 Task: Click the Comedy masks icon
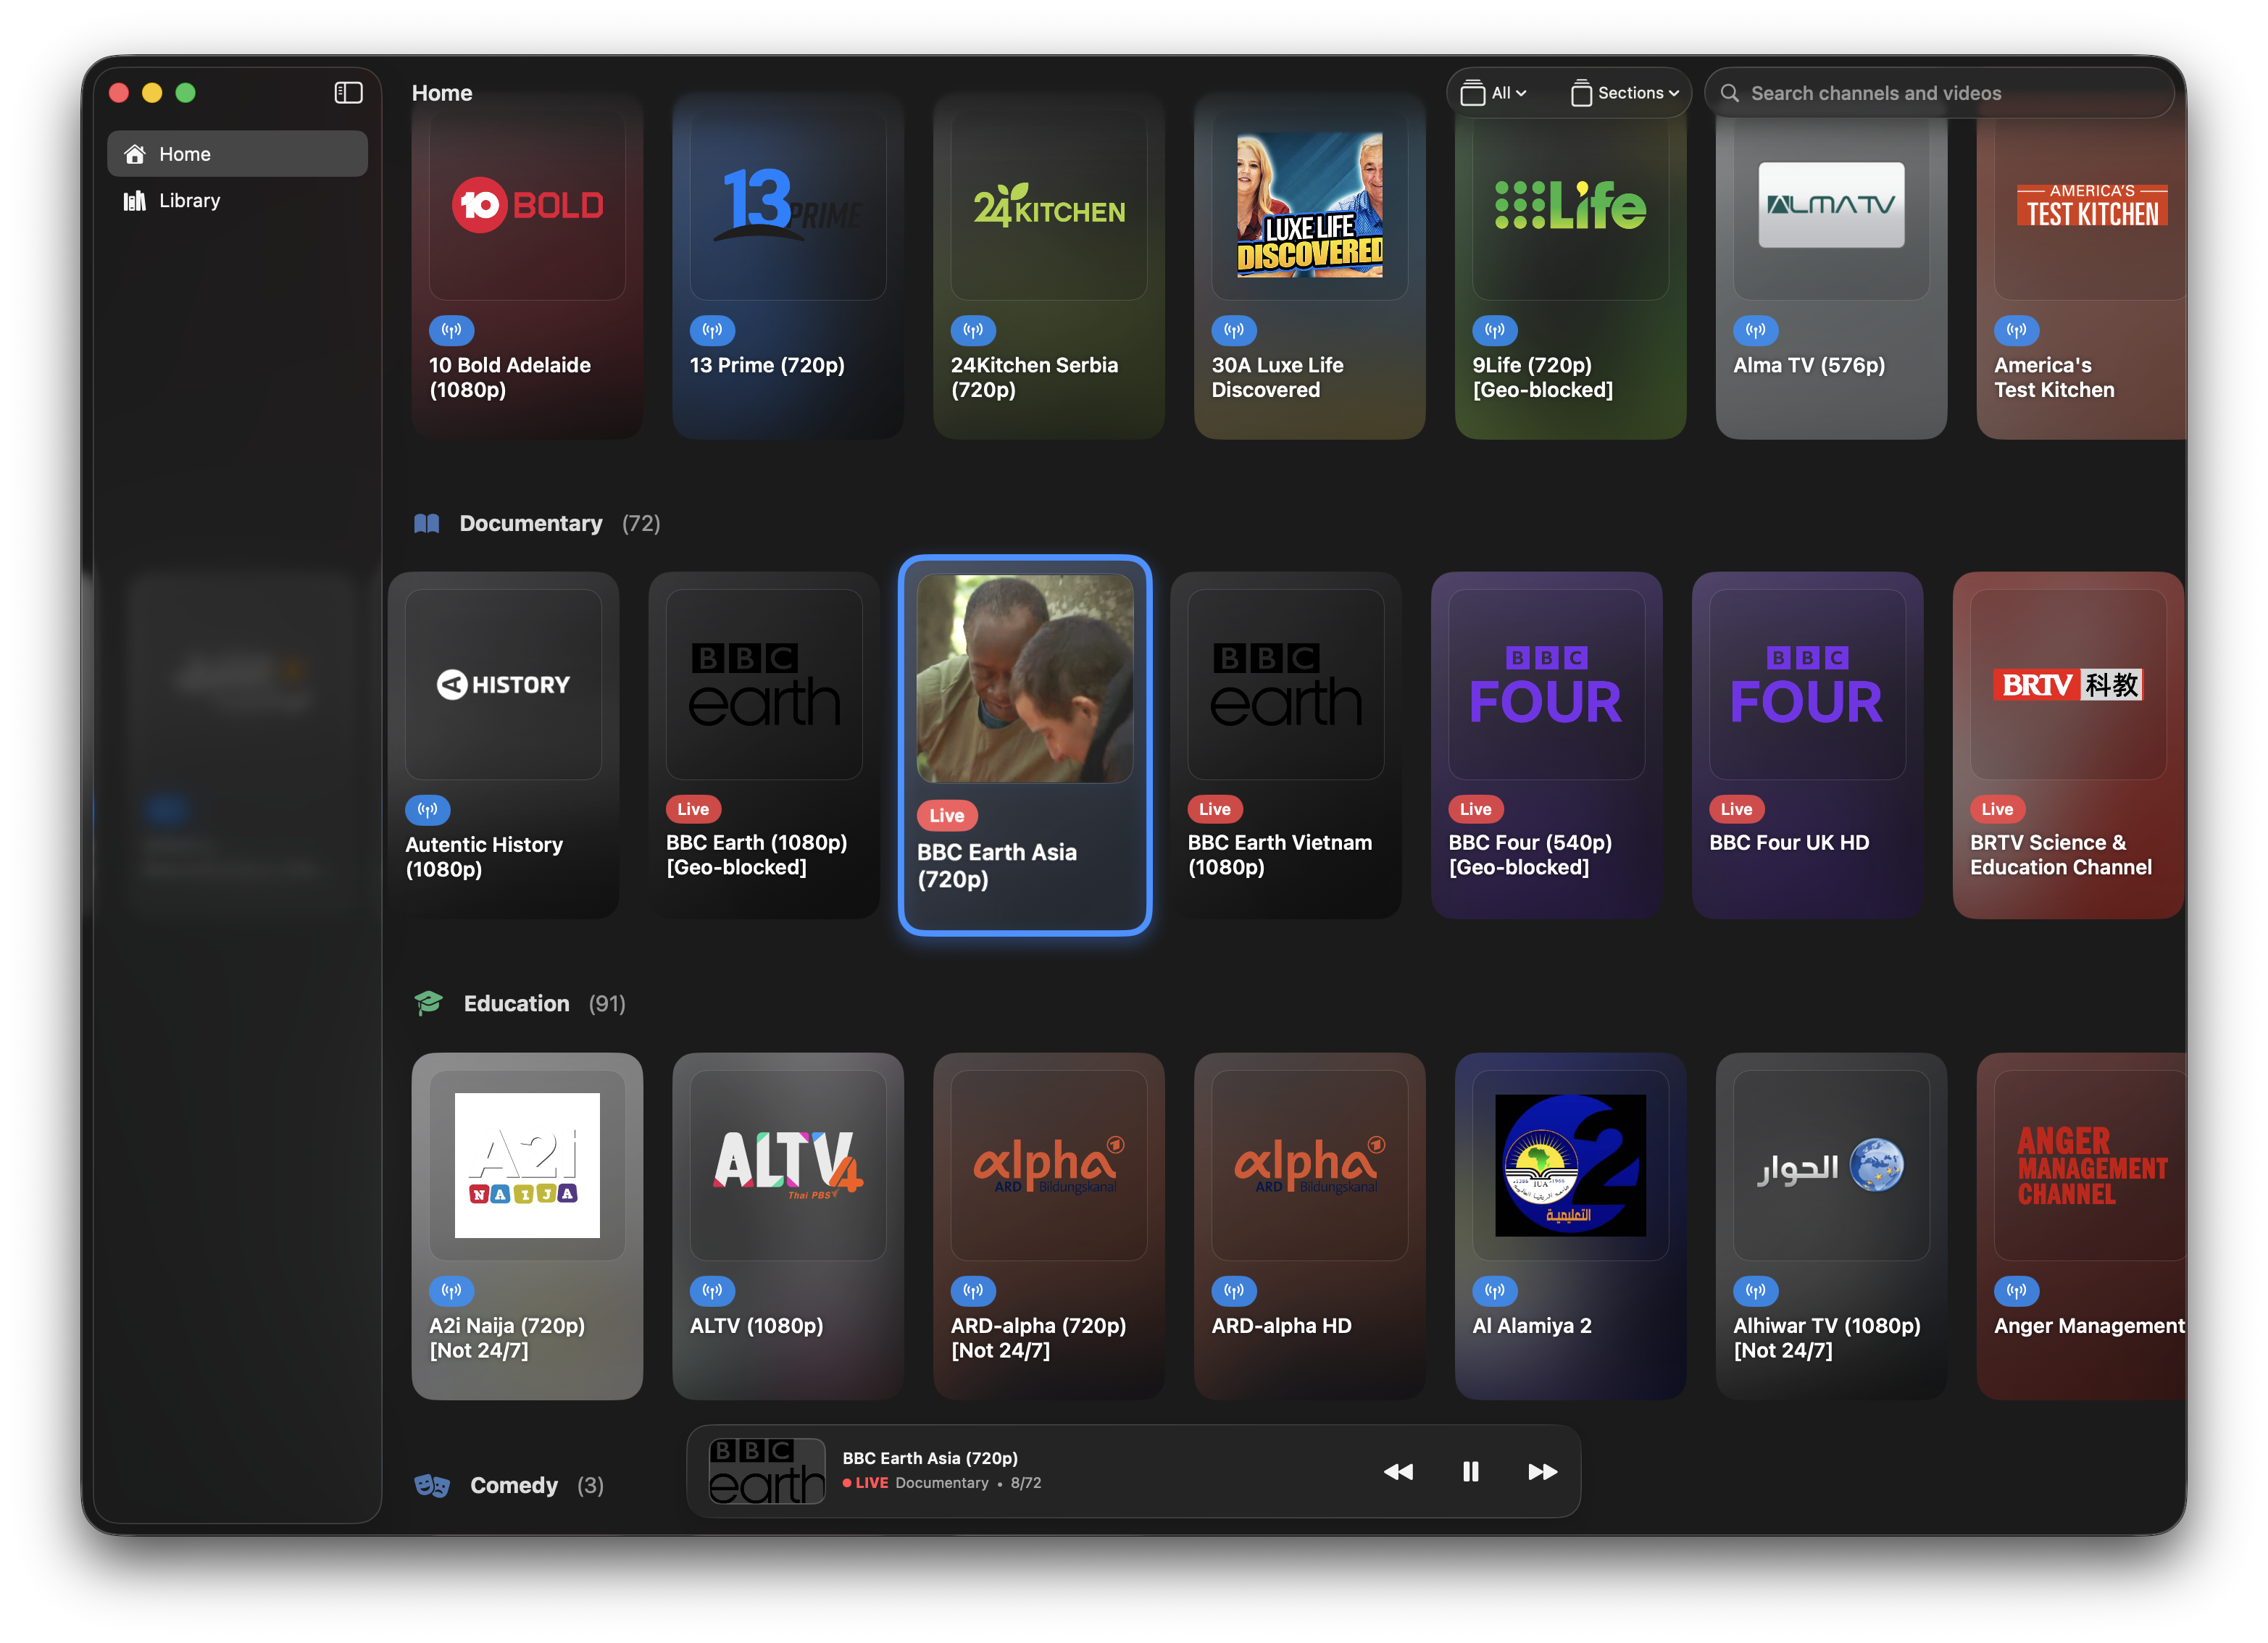pyautogui.click(x=432, y=1485)
